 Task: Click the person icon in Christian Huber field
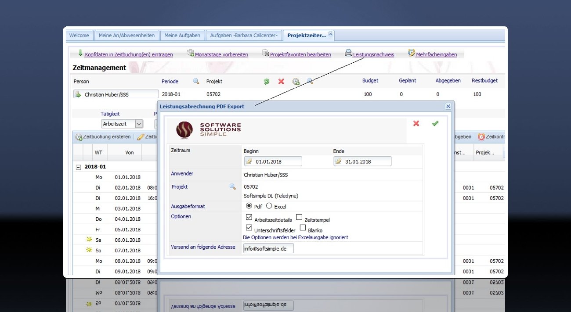tap(78, 94)
